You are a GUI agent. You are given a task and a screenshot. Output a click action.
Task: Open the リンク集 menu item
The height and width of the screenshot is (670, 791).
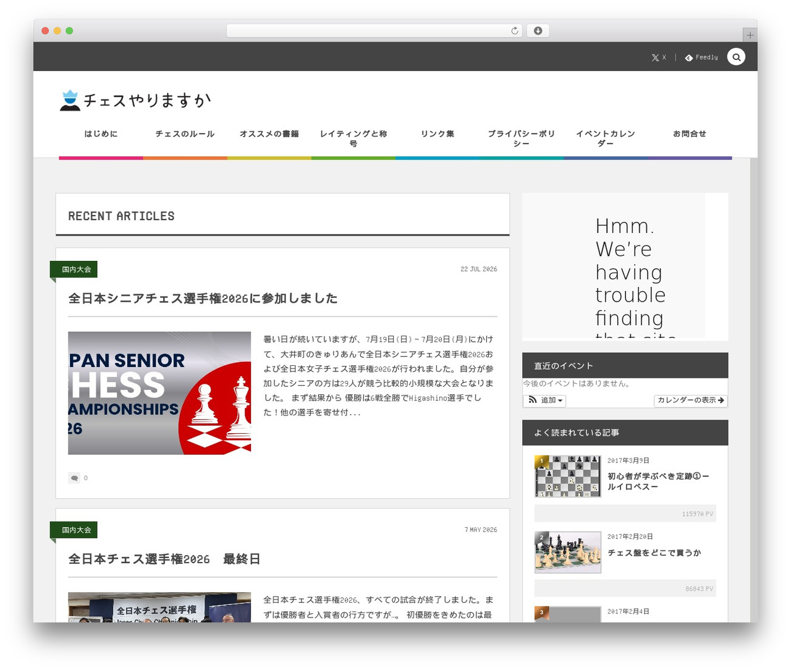tap(438, 134)
